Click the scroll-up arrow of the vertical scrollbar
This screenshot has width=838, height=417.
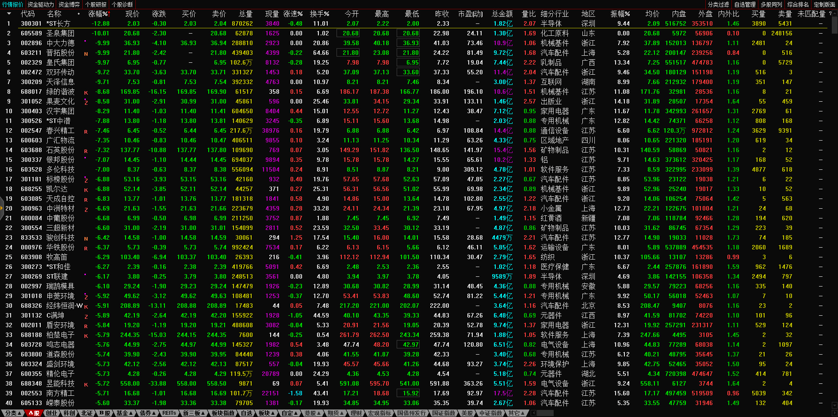tap(834, 14)
